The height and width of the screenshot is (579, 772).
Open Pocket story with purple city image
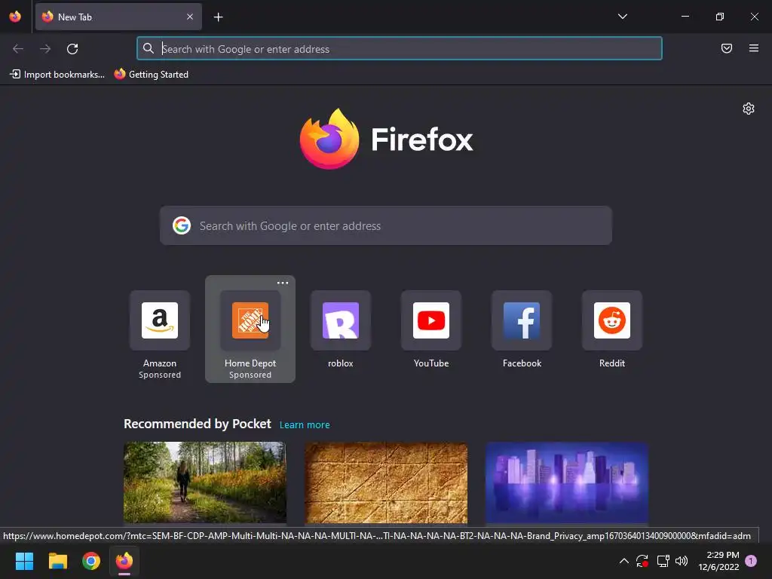click(x=567, y=482)
